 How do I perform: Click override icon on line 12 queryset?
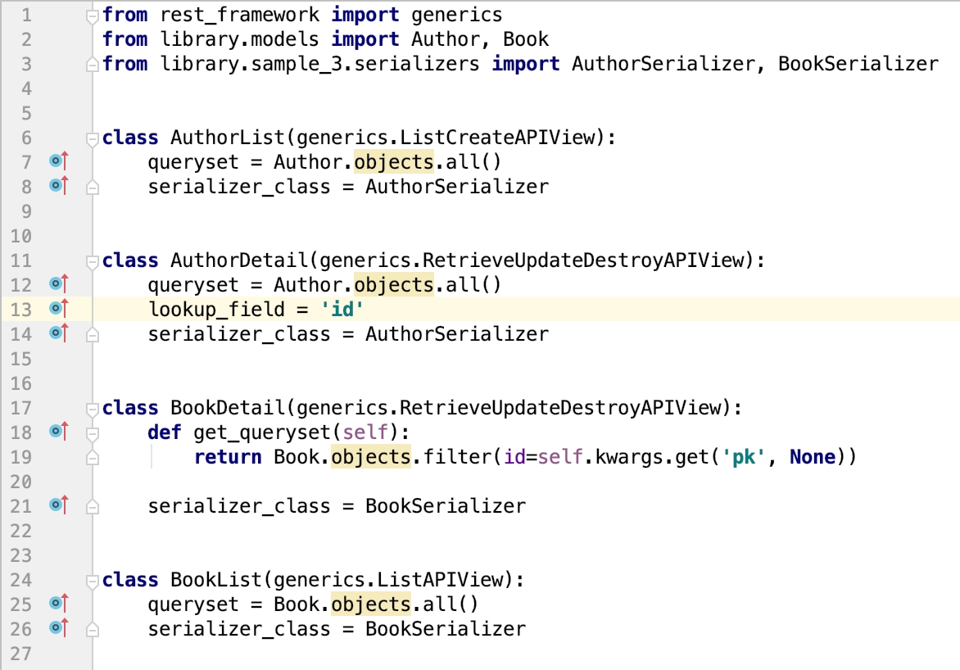[x=57, y=285]
